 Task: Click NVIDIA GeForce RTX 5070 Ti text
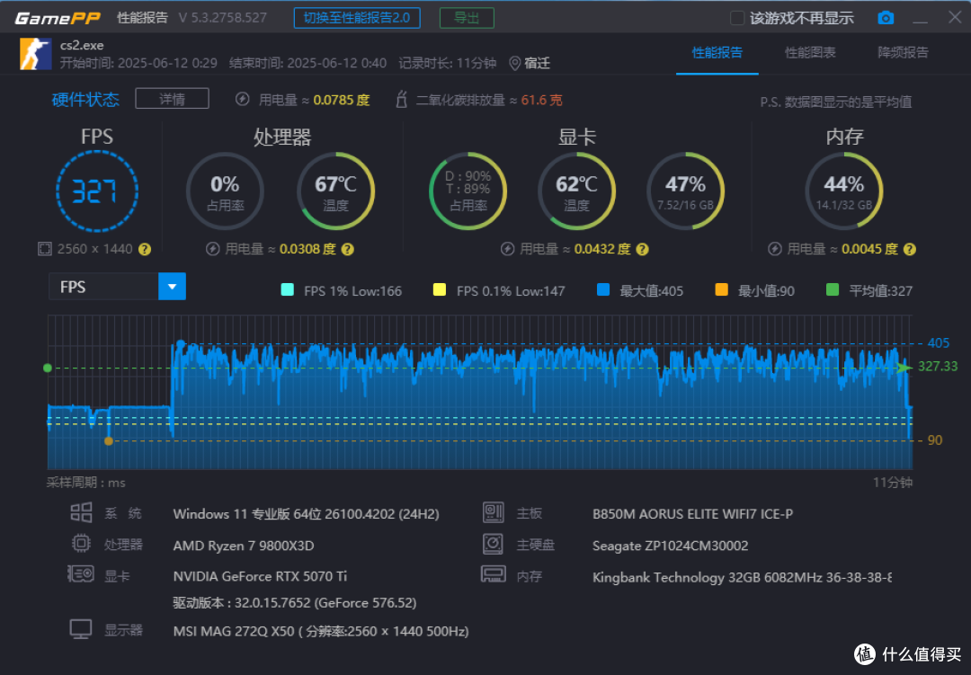coord(260,576)
